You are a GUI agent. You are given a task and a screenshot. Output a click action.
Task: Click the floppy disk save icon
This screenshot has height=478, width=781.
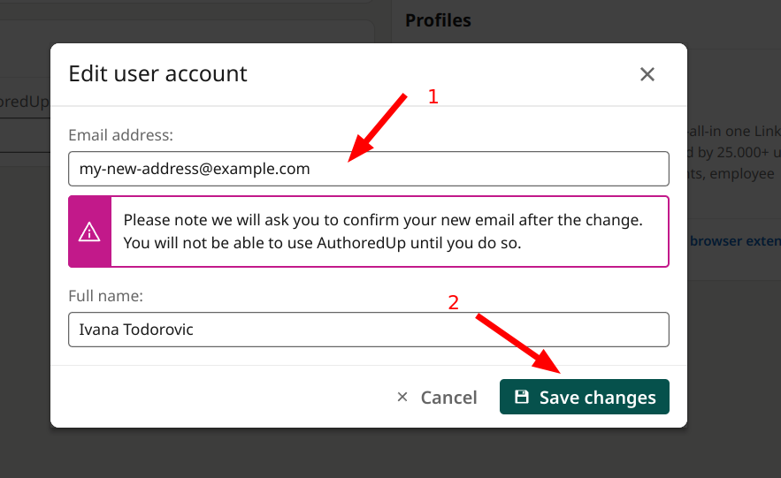tap(522, 397)
